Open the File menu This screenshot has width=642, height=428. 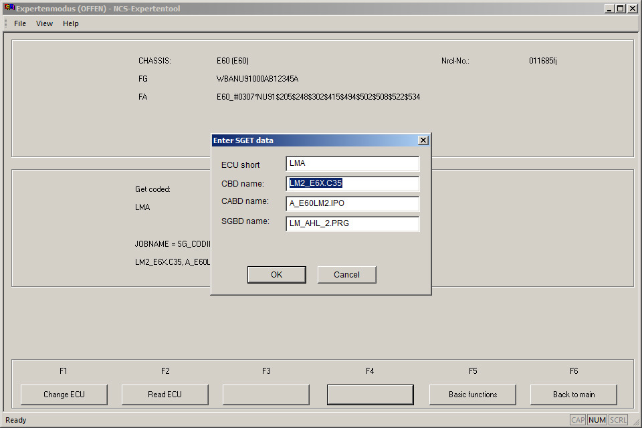click(19, 24)
